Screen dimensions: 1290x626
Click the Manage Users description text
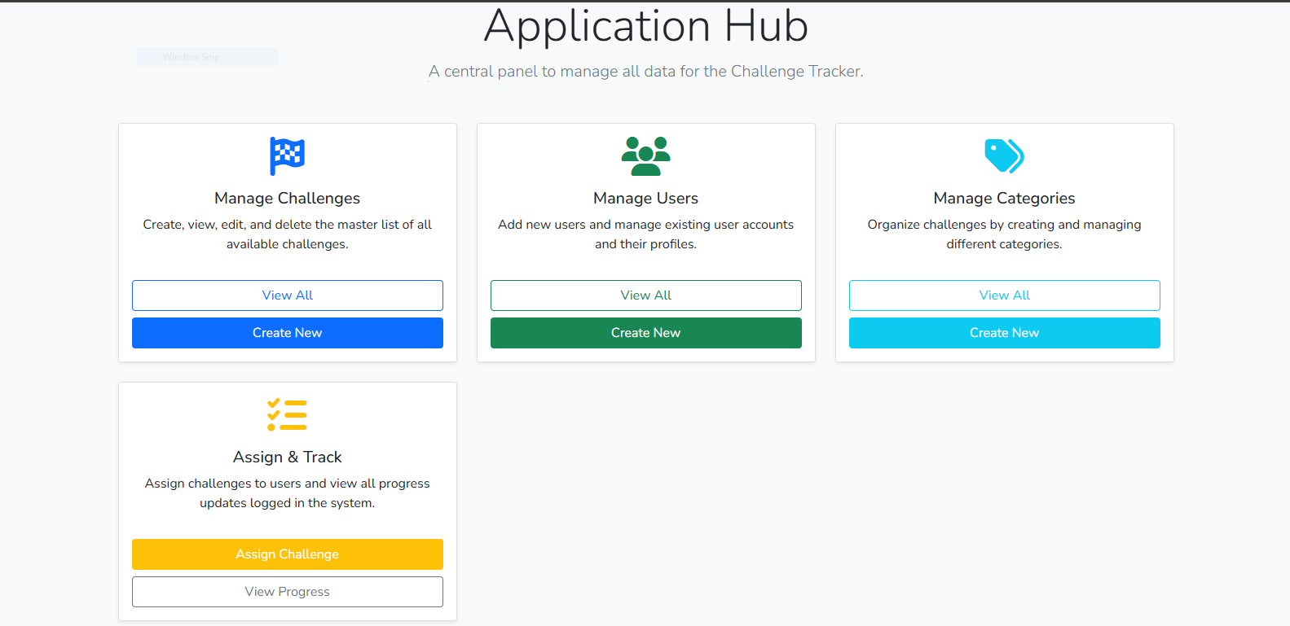pos(645,234)
